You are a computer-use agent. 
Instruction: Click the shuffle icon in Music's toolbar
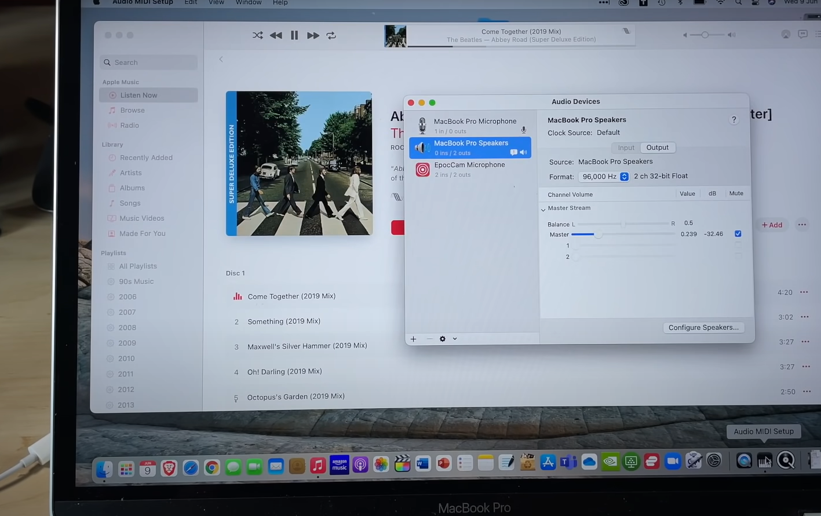257,35
